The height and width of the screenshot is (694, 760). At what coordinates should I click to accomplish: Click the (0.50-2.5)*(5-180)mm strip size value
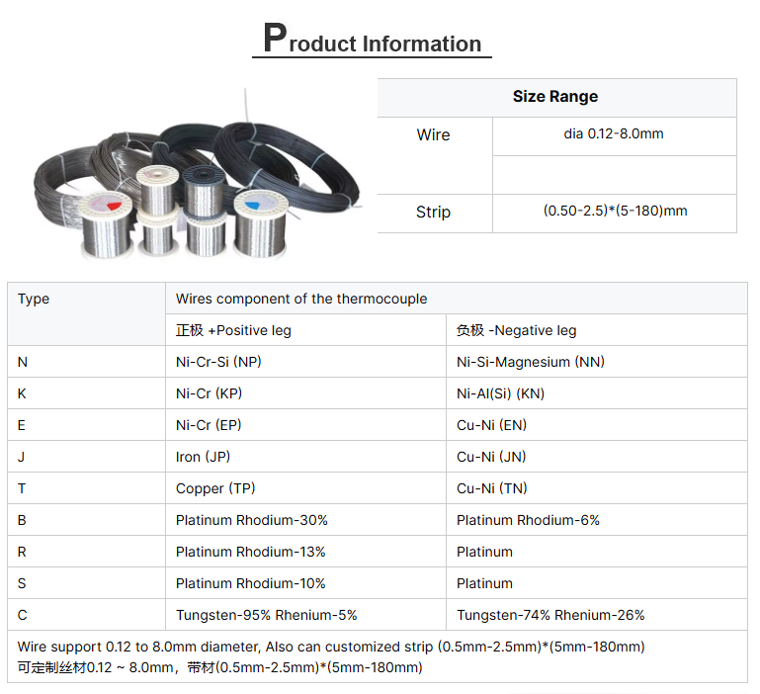pos(615,211)
